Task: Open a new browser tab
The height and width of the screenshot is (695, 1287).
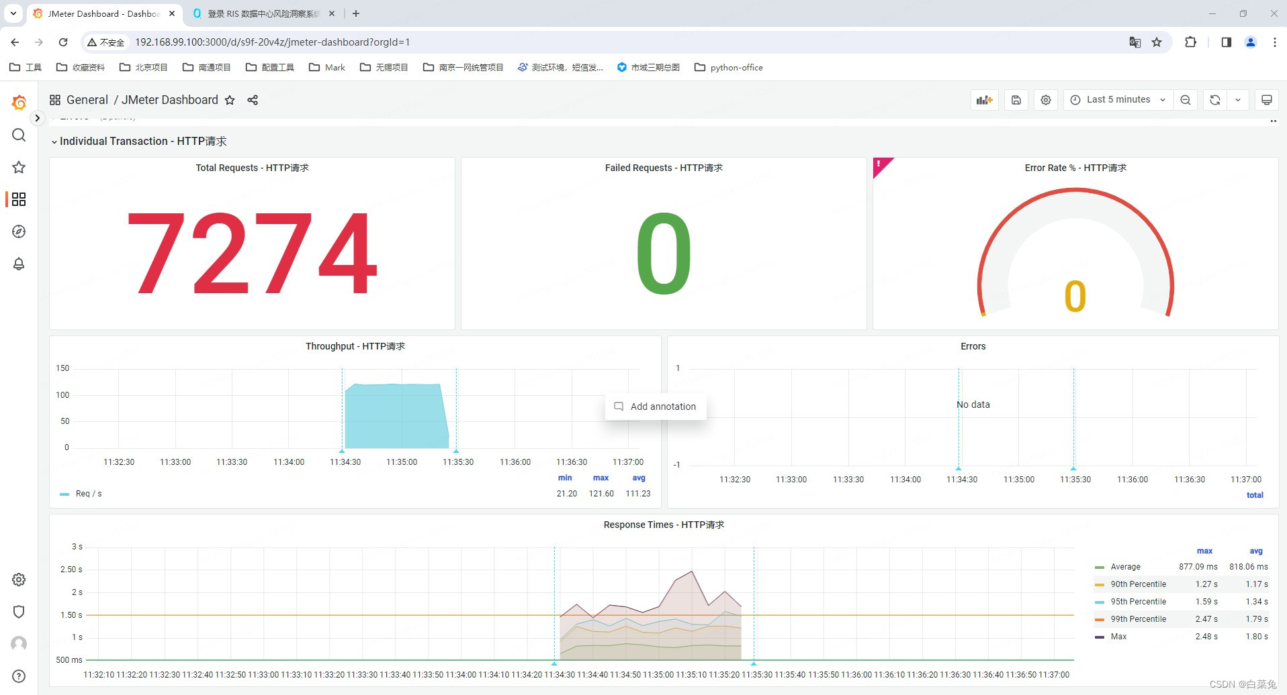Action: coord(356,13)
